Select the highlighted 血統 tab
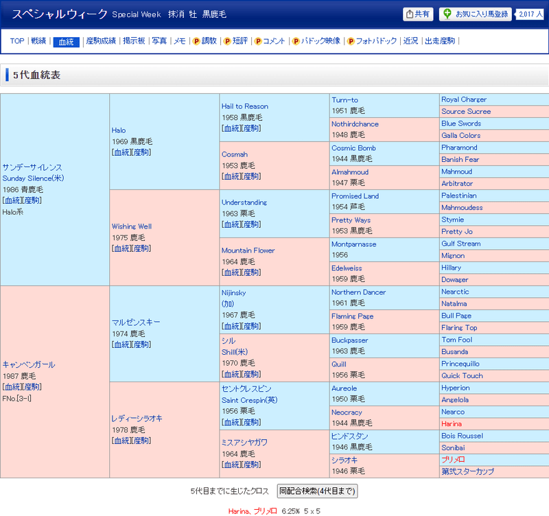 (x=66, y=42)
